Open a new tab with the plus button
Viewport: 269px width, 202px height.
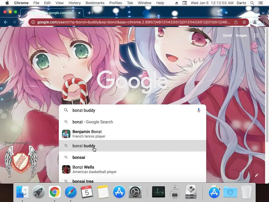coord(89,13)
